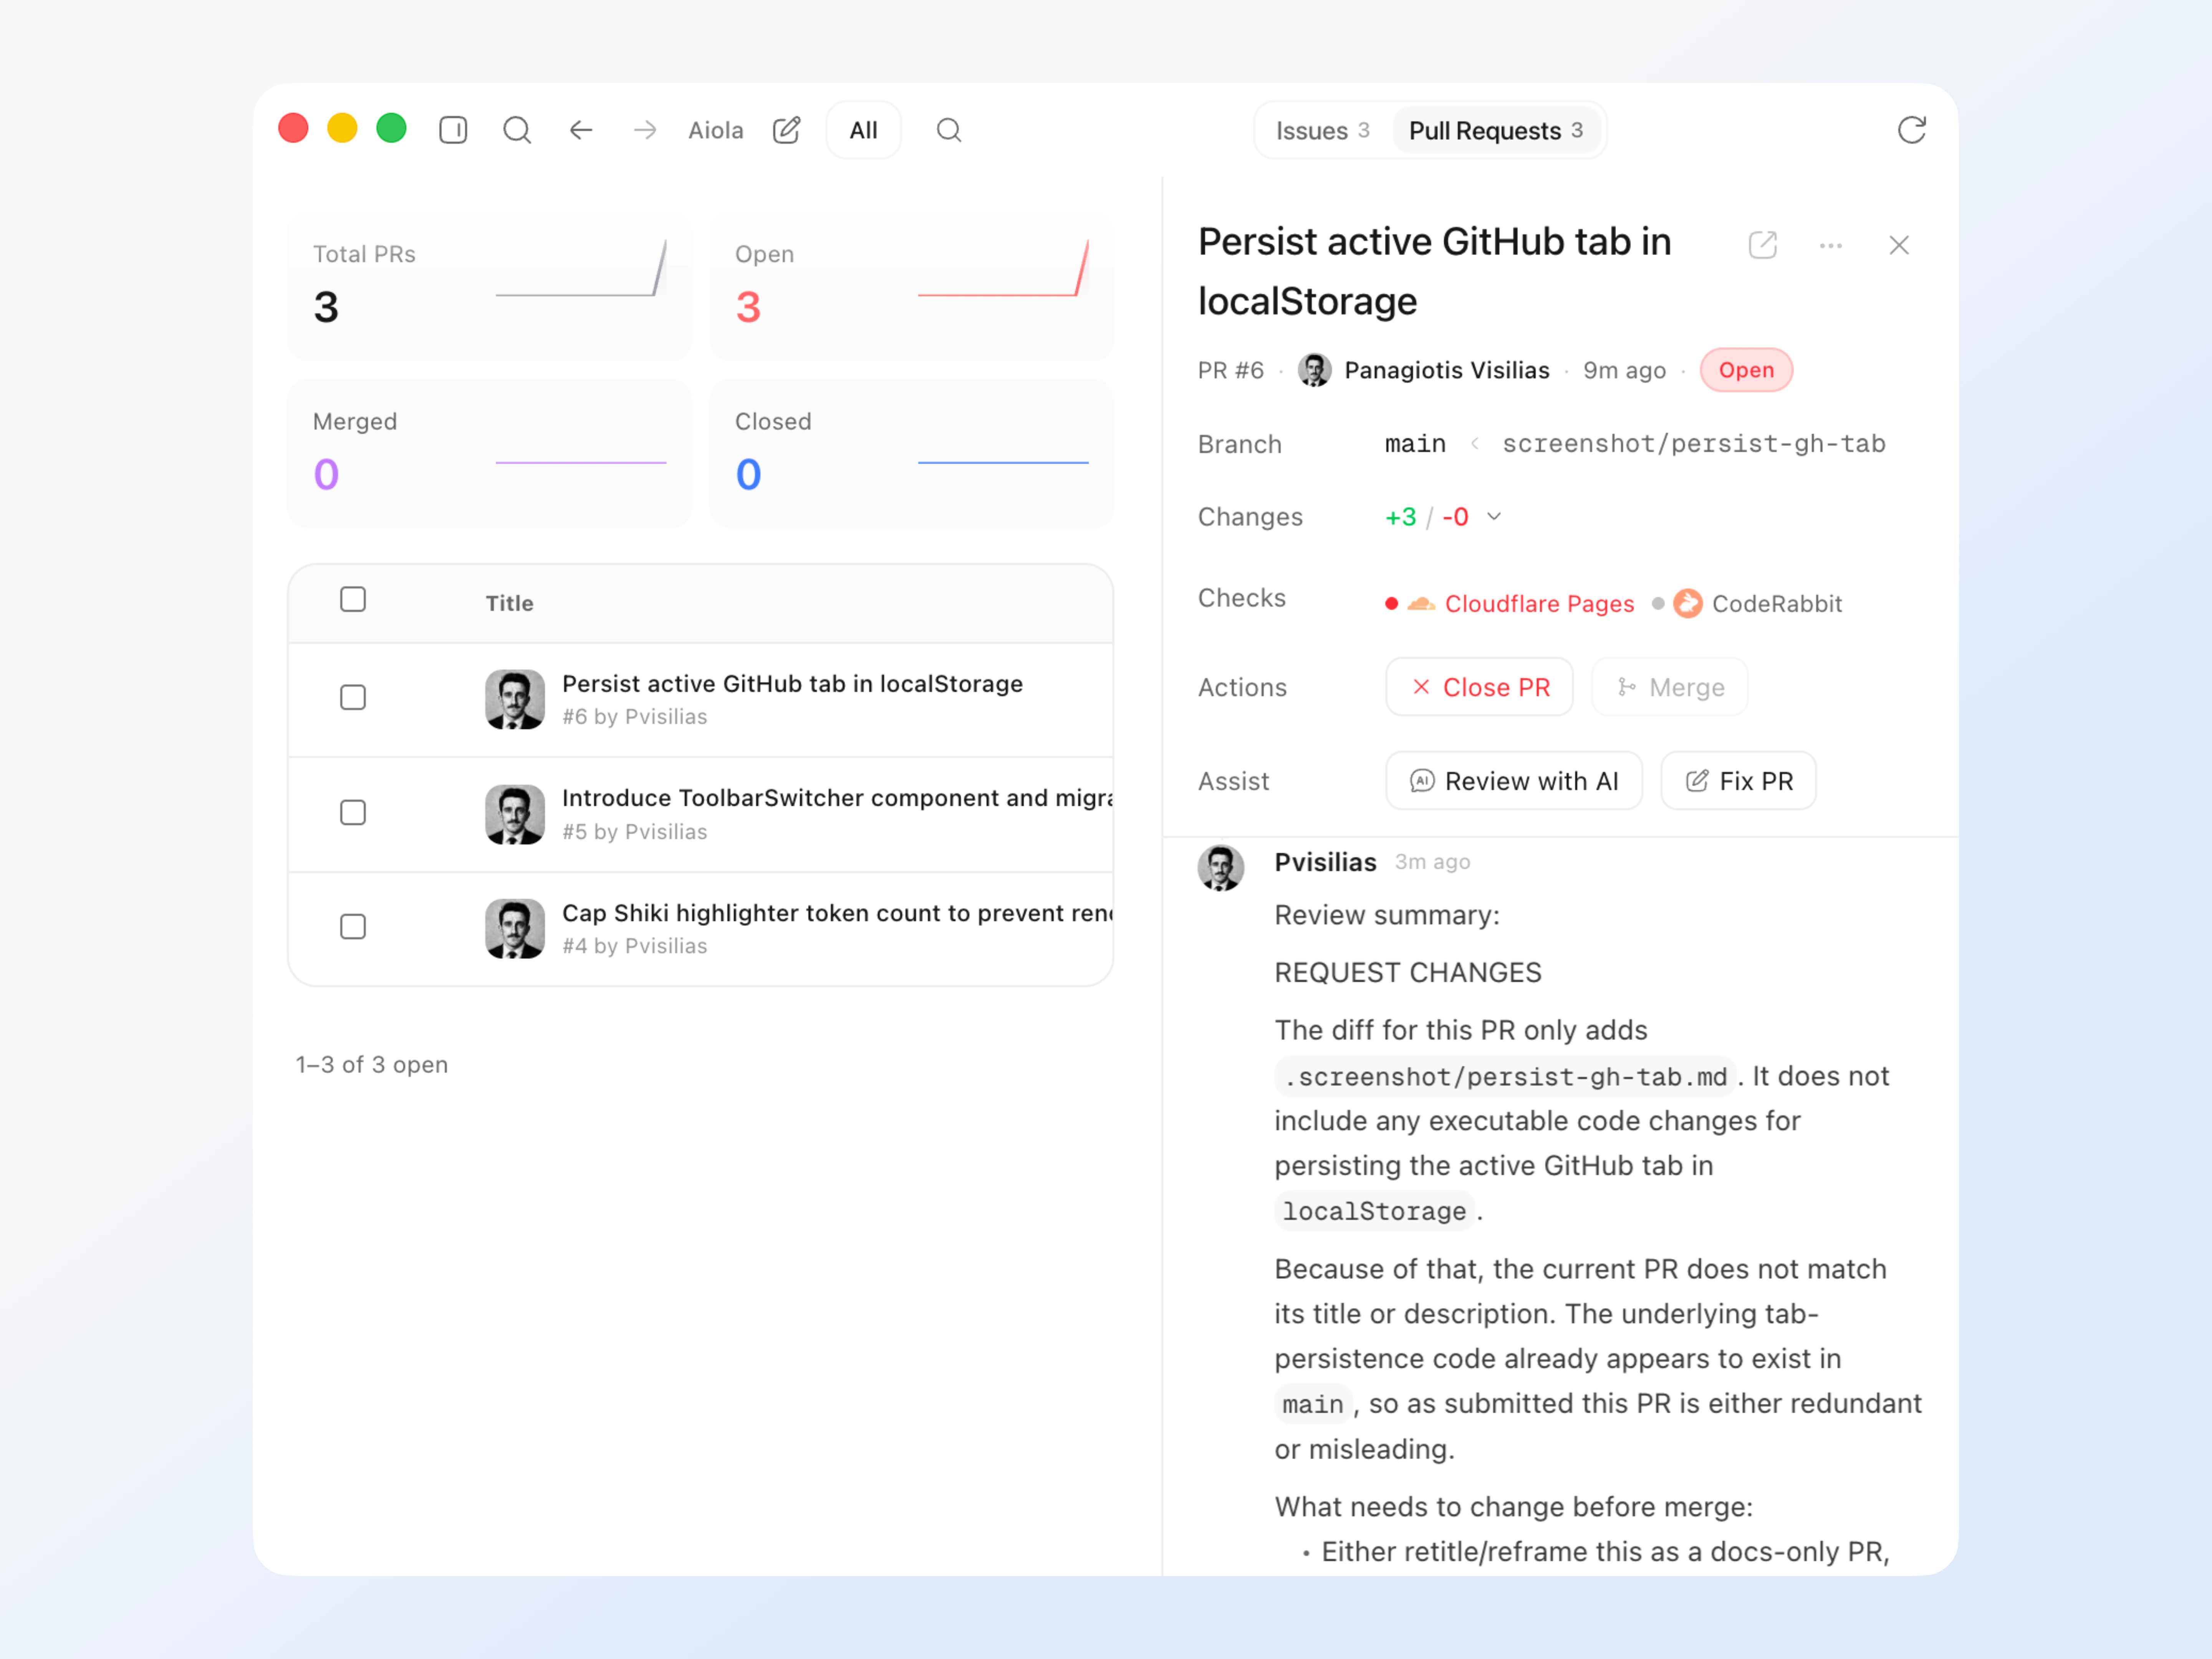
Task: Open PR titled Persist active GitHub tab in localStorage
Action: coord(792,684)
